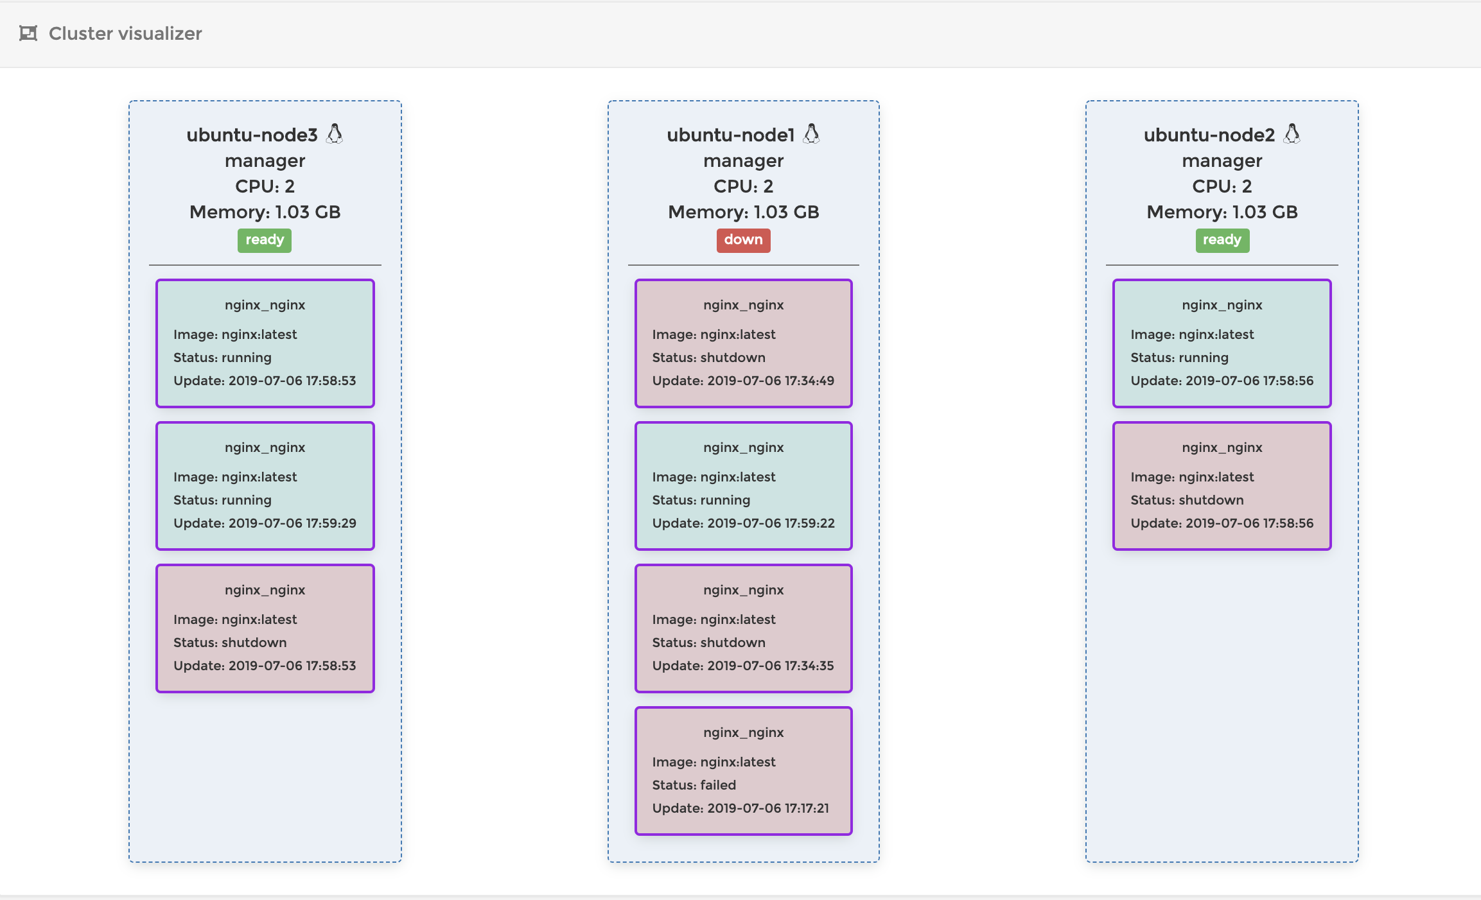1481x900 pixels.
Task: Click the Linux penguin icon beside ubuntu-node1
Action: 812,134
